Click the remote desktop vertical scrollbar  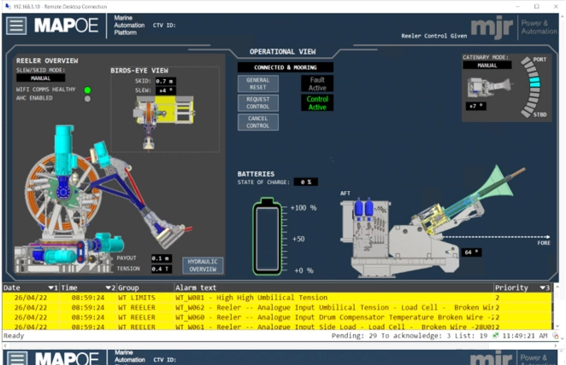[562, 177]
